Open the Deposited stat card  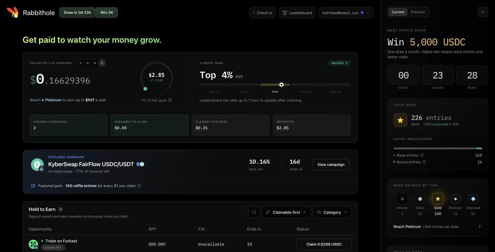312,125
